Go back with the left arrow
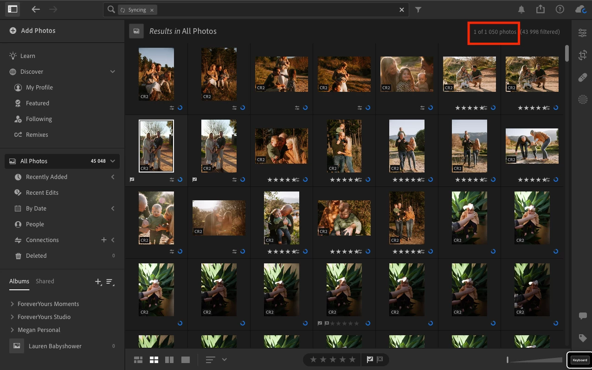Screen dimensions: 592x370 click(x=36, y=9)
